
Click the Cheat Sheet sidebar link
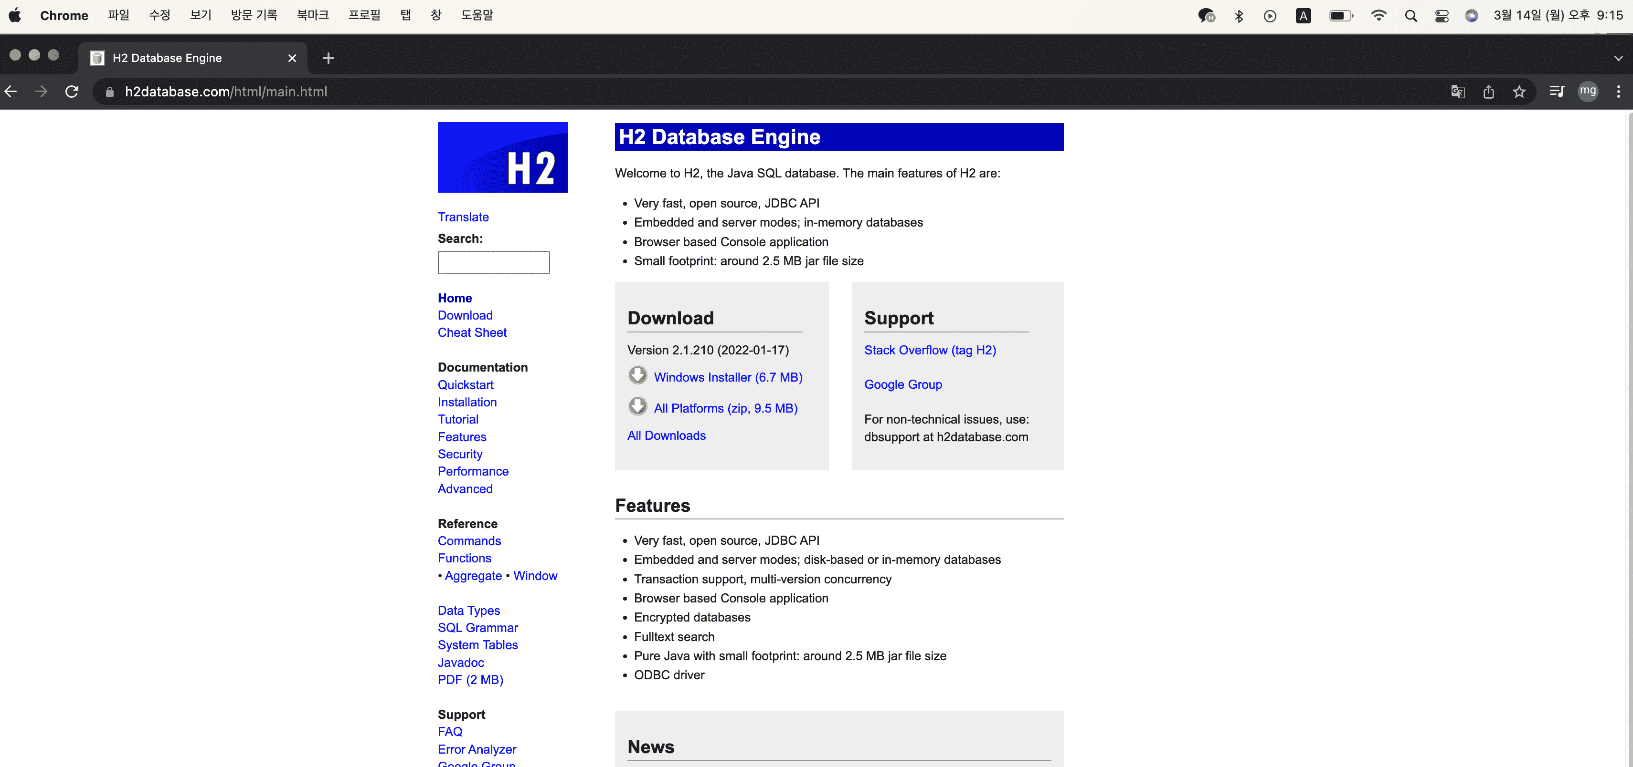click(x=472, y=332)
